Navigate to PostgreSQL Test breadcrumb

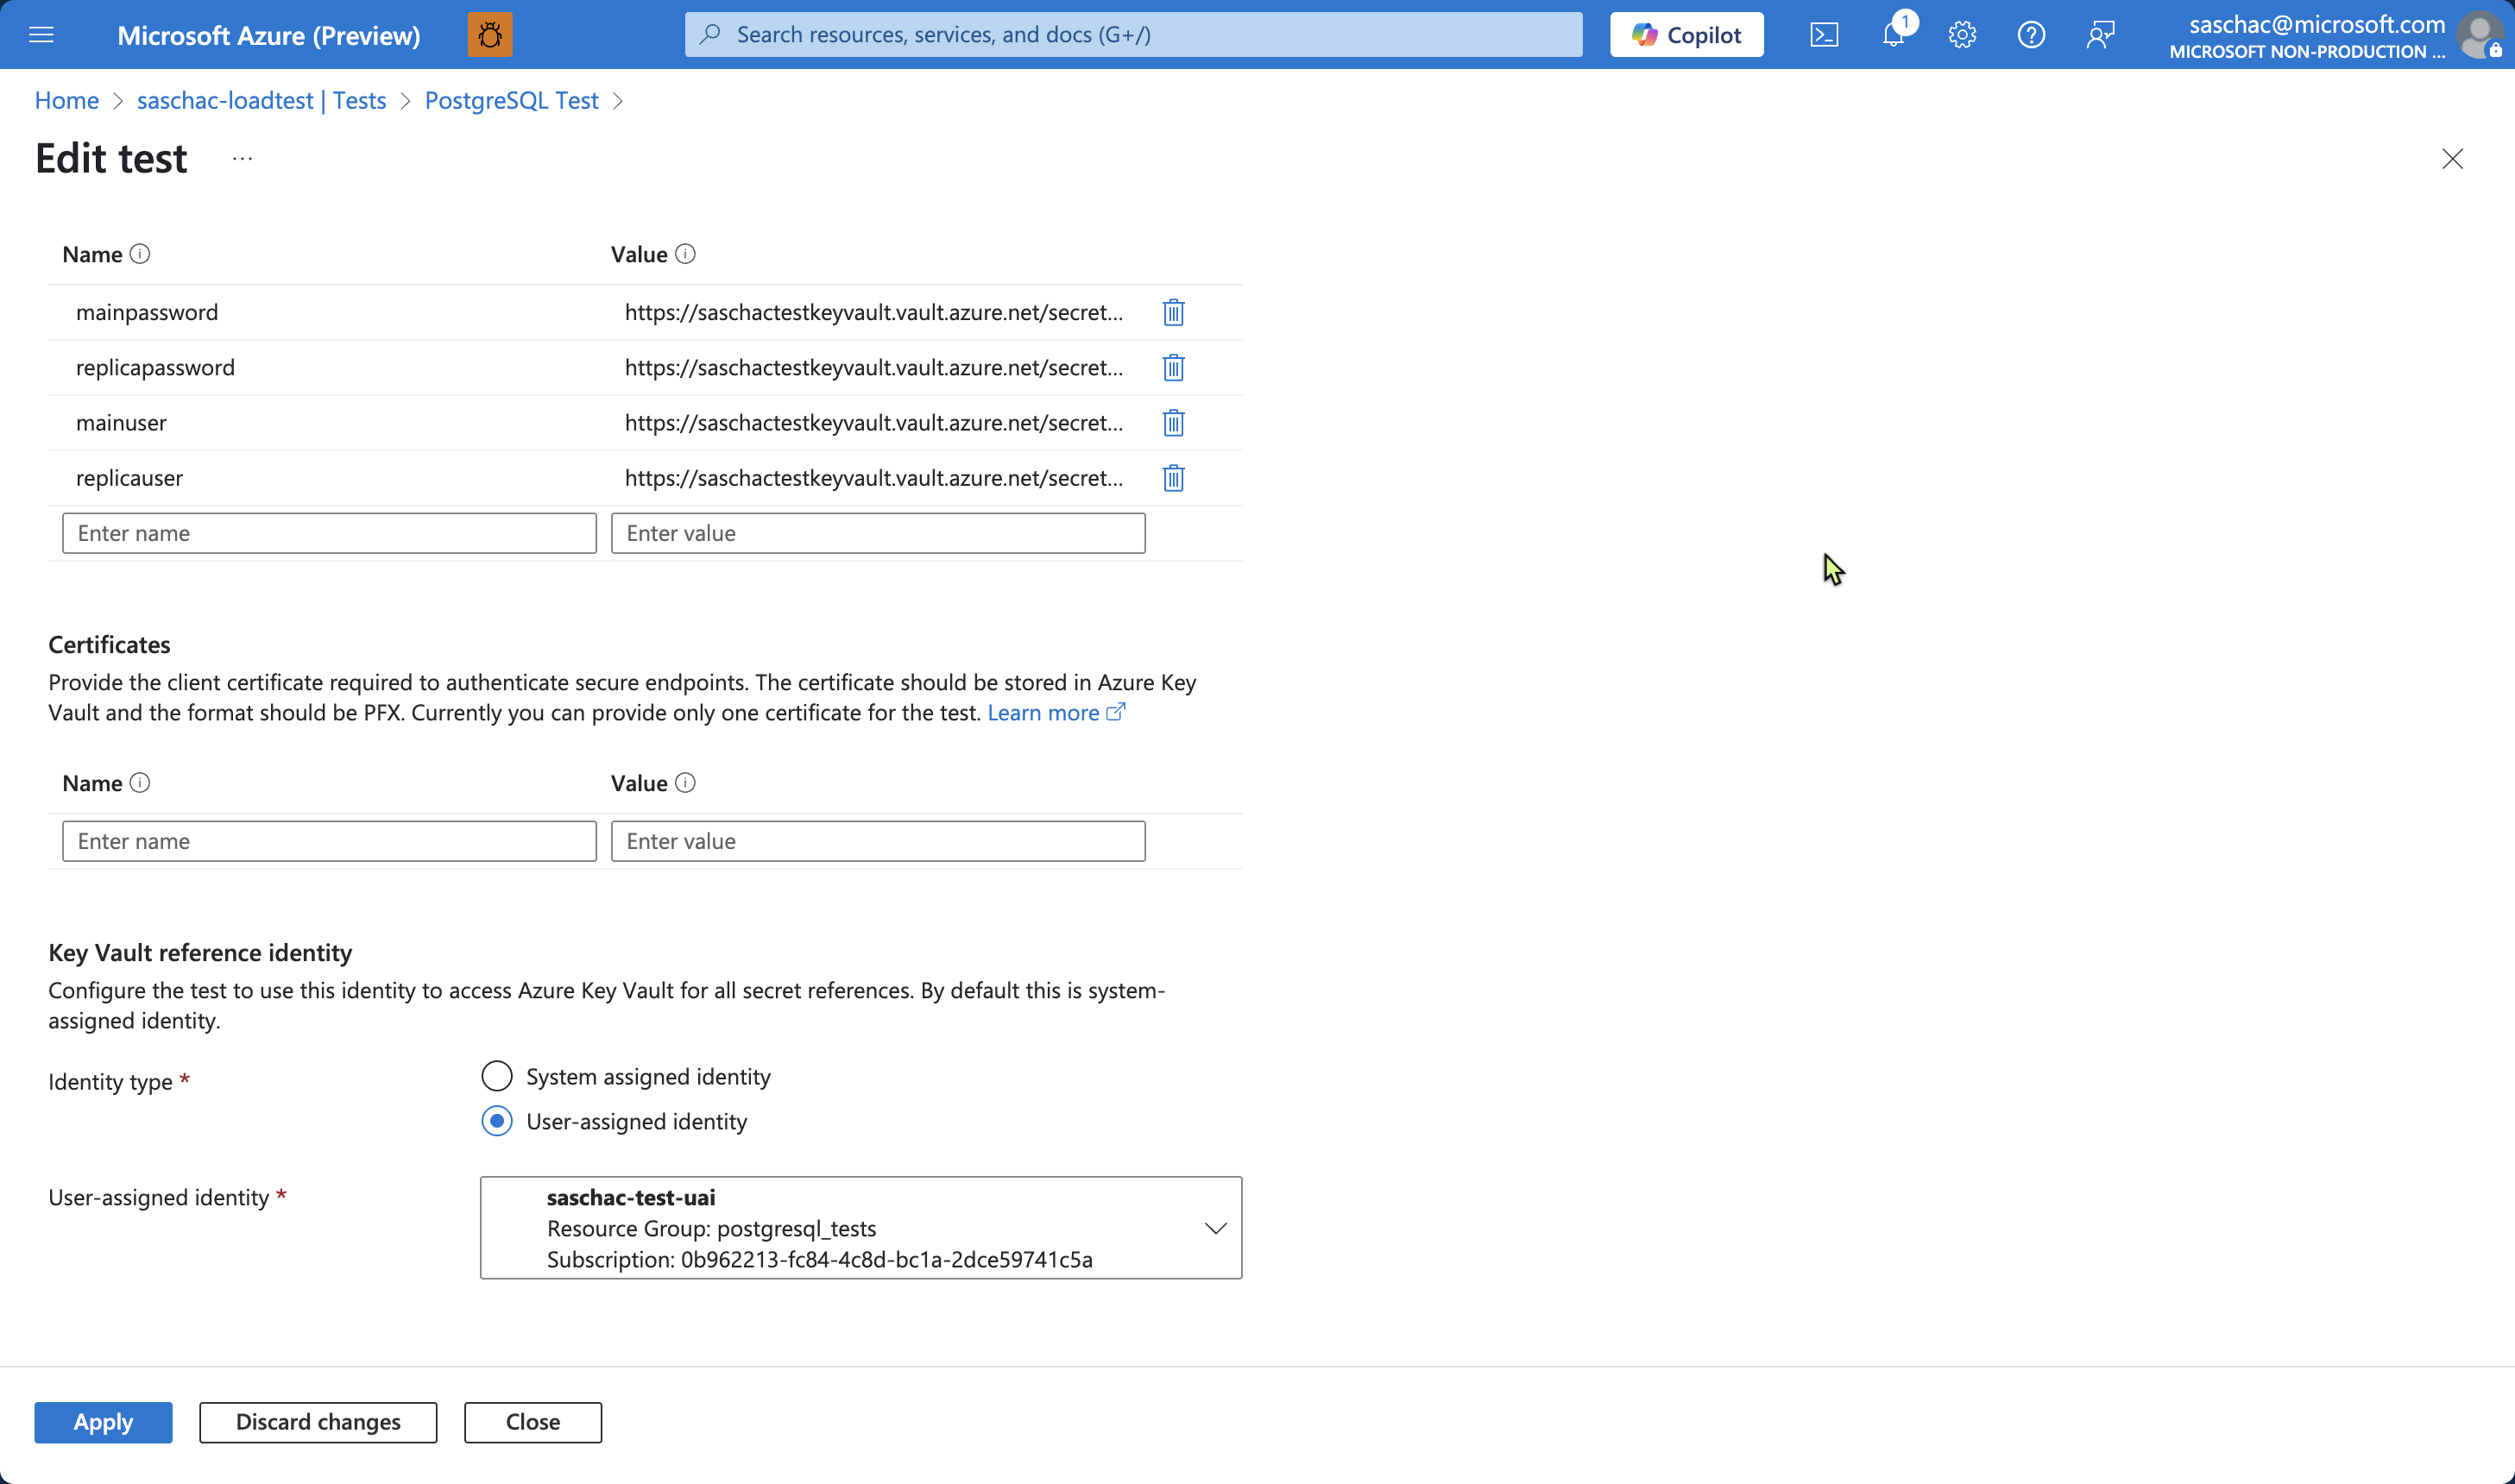[511, 100]
